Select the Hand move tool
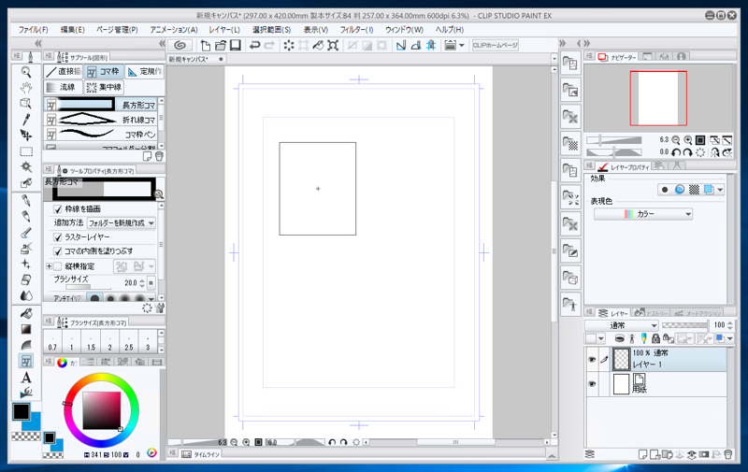The image size is (748, 472). coord(26,88)
